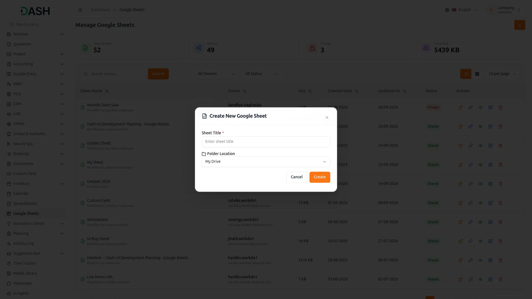View eye icon for Workdo Dash Saas row

480,107
